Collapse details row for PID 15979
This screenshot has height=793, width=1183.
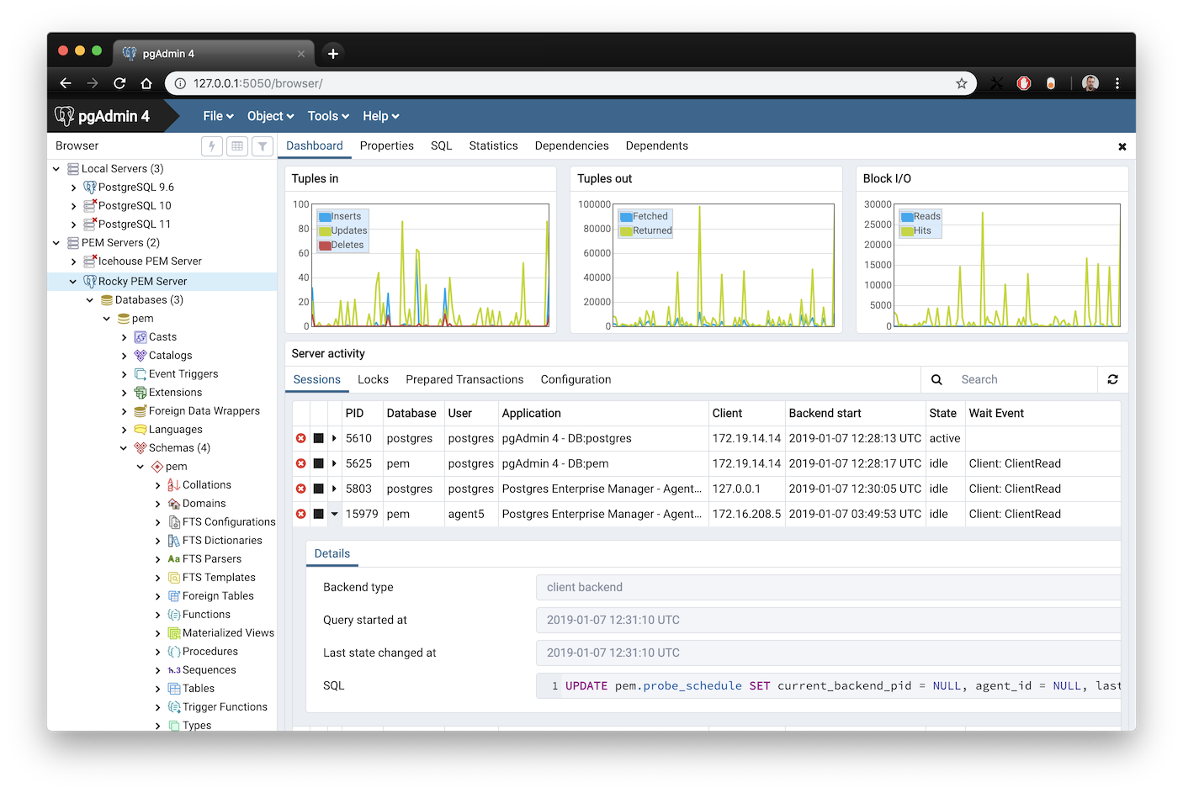click(335, 514)
